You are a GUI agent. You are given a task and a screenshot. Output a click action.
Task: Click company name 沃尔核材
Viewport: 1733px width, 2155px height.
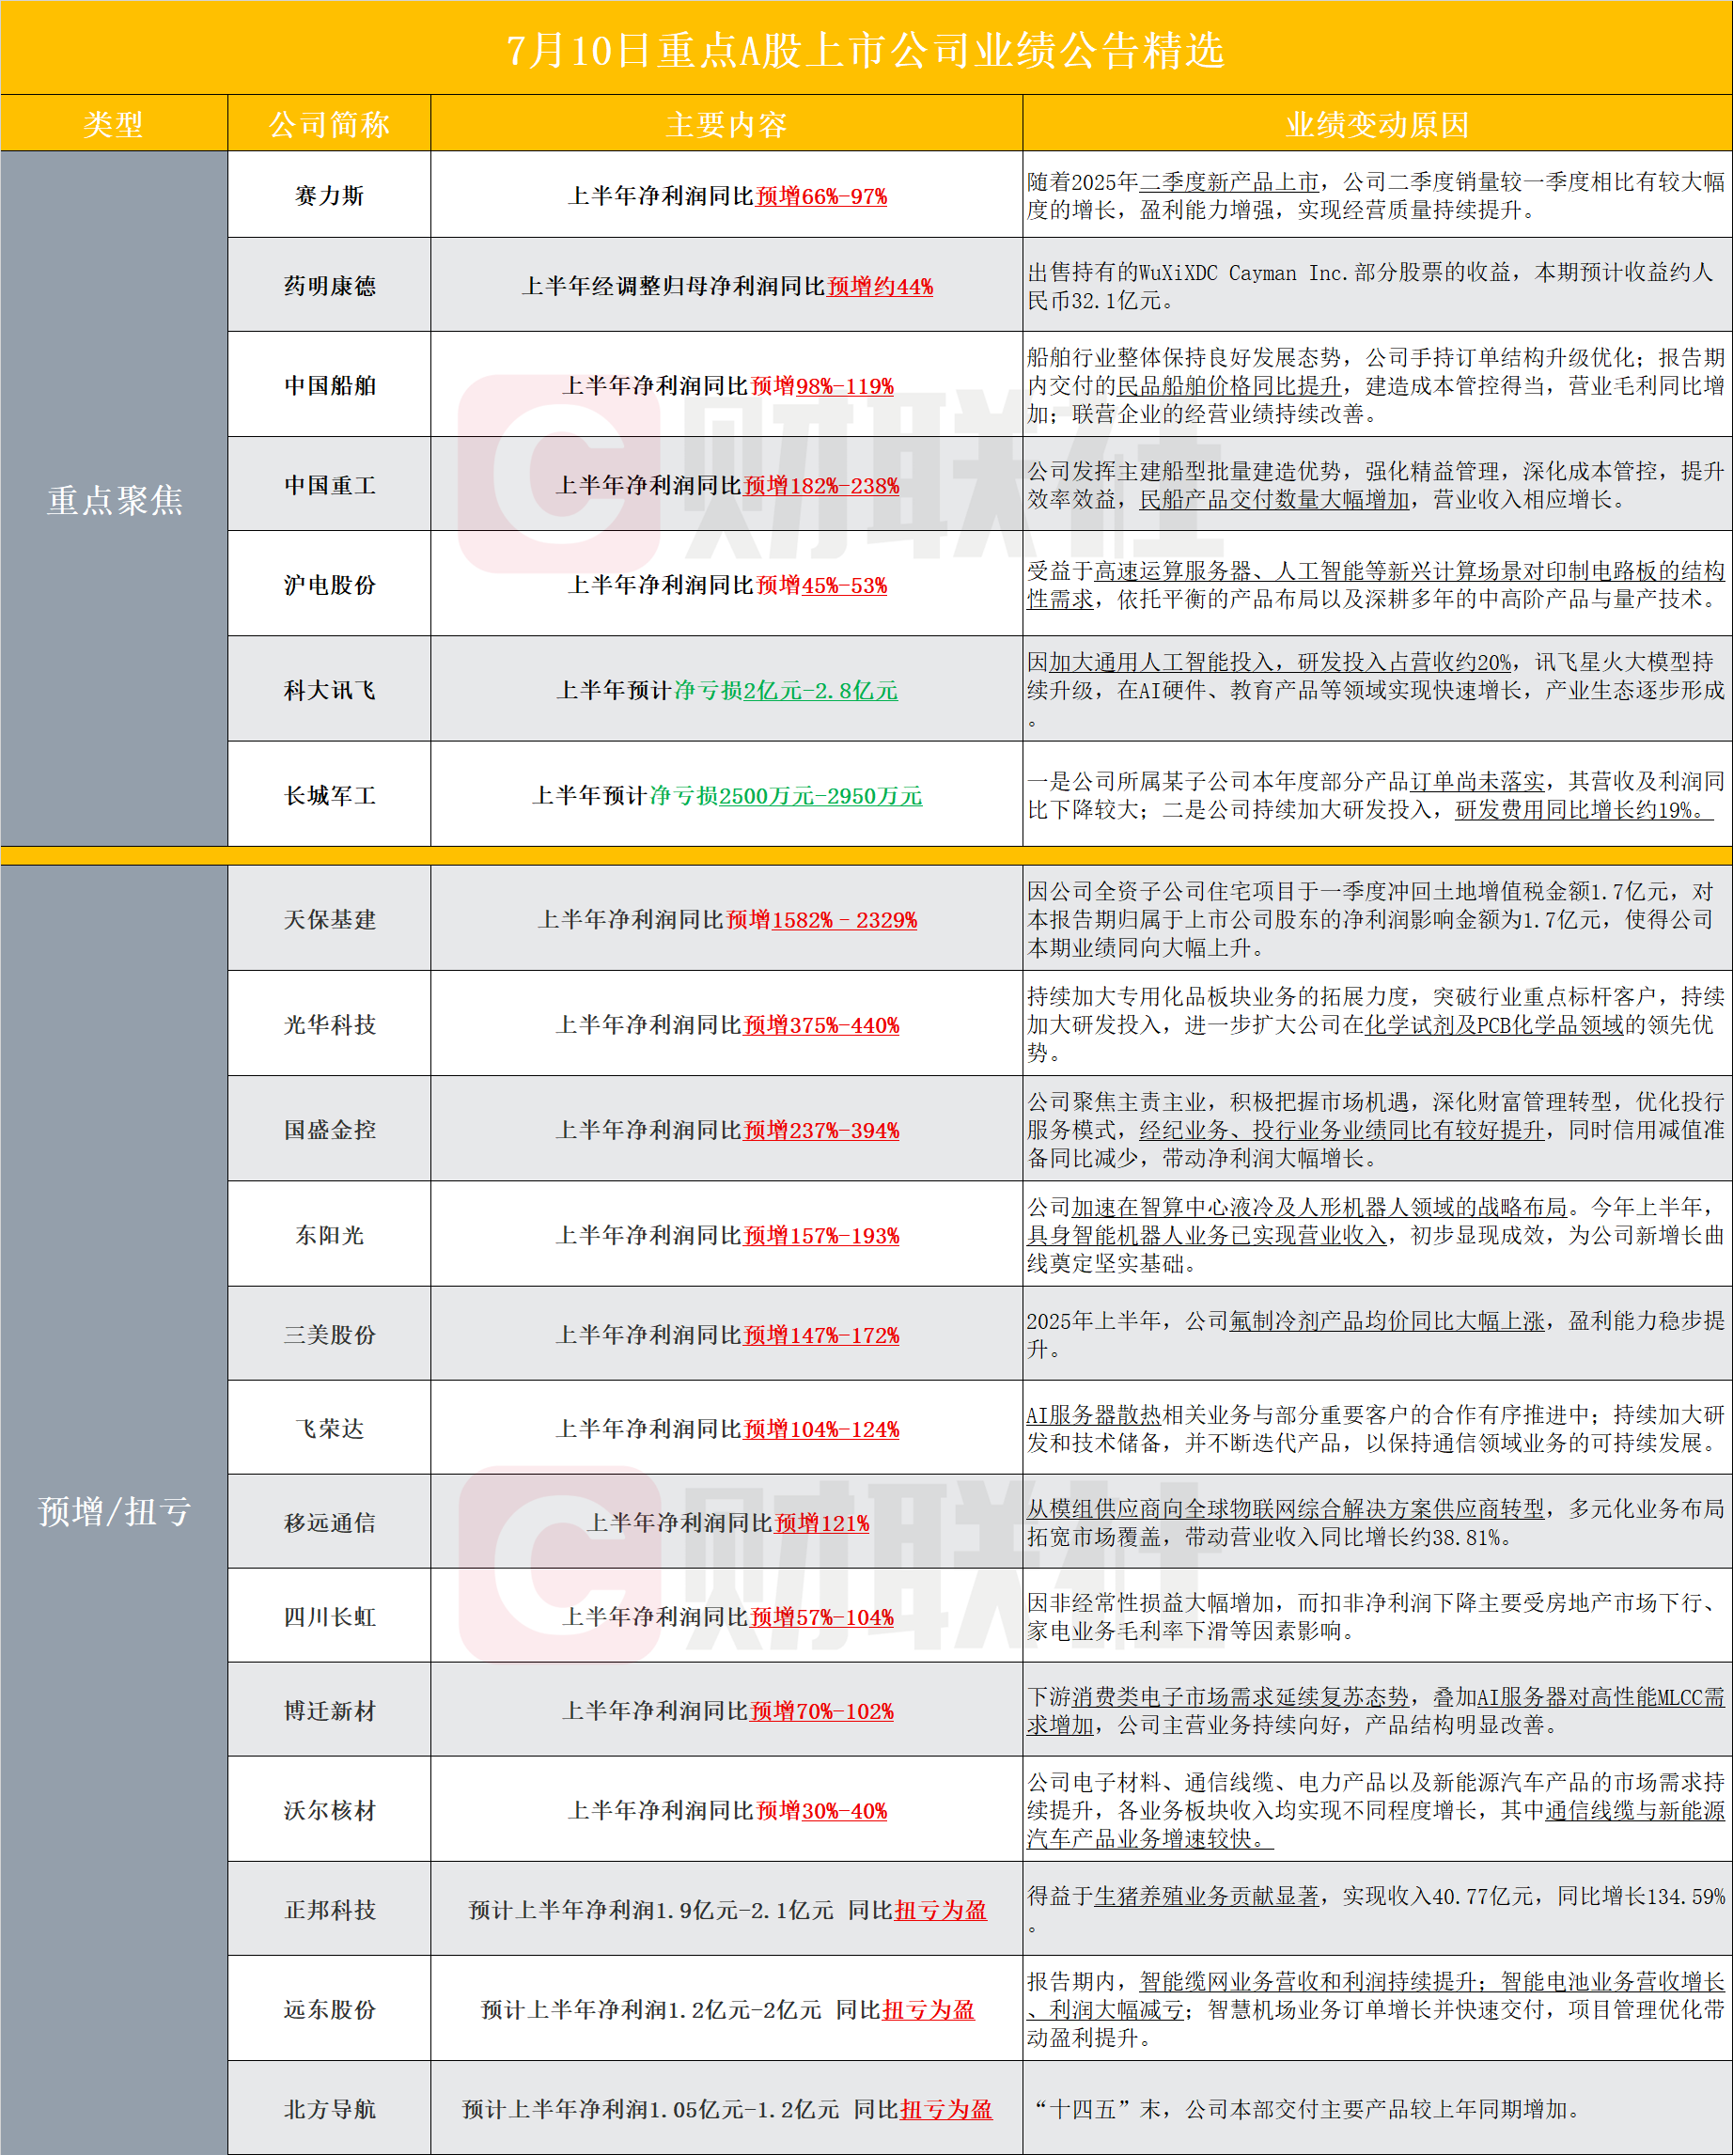click(x=329, y=1810)
